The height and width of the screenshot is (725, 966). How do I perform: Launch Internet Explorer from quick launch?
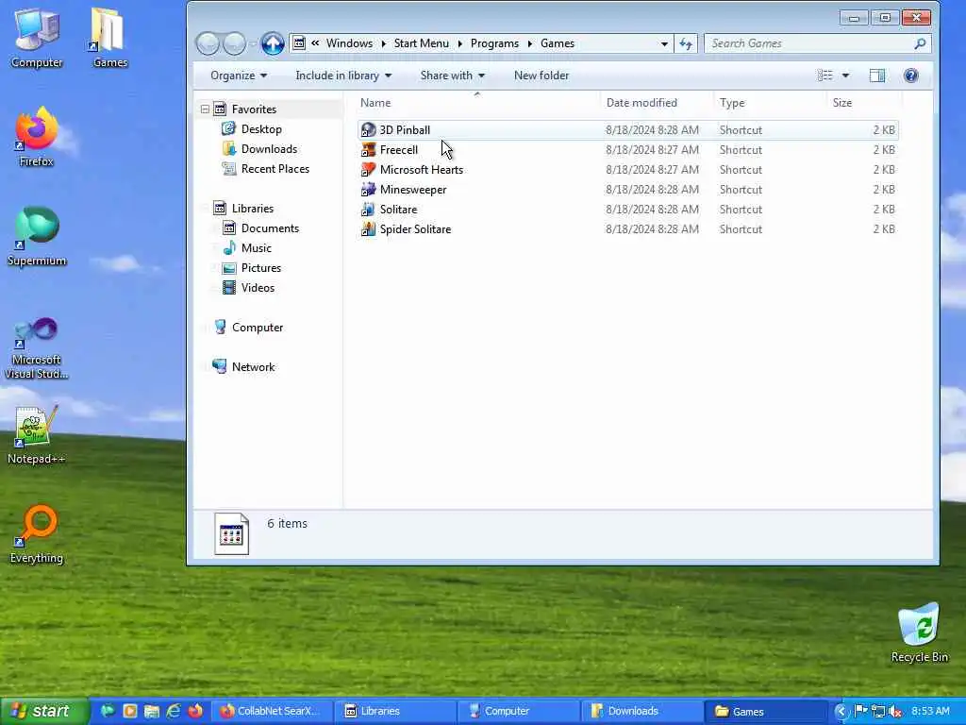[174, 711]
